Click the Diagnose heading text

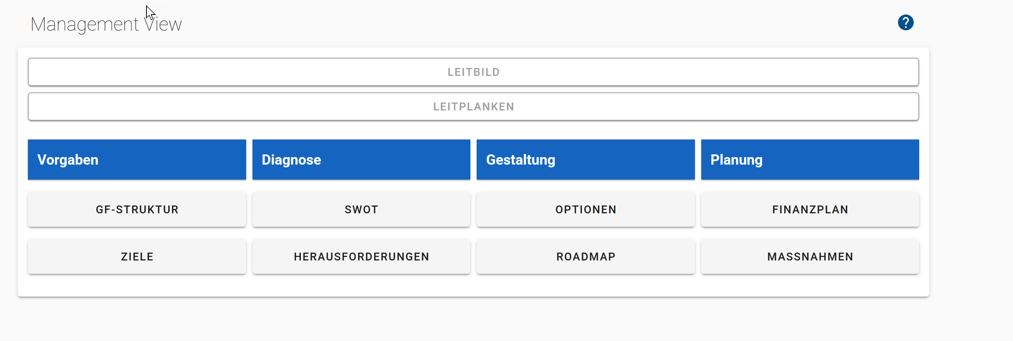coord(291,160)
